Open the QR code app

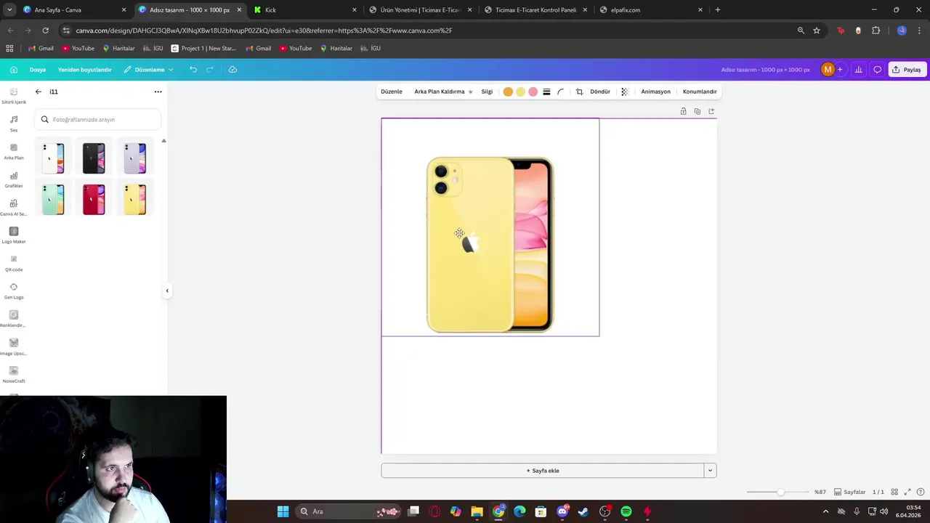click(x=13, y=263)
